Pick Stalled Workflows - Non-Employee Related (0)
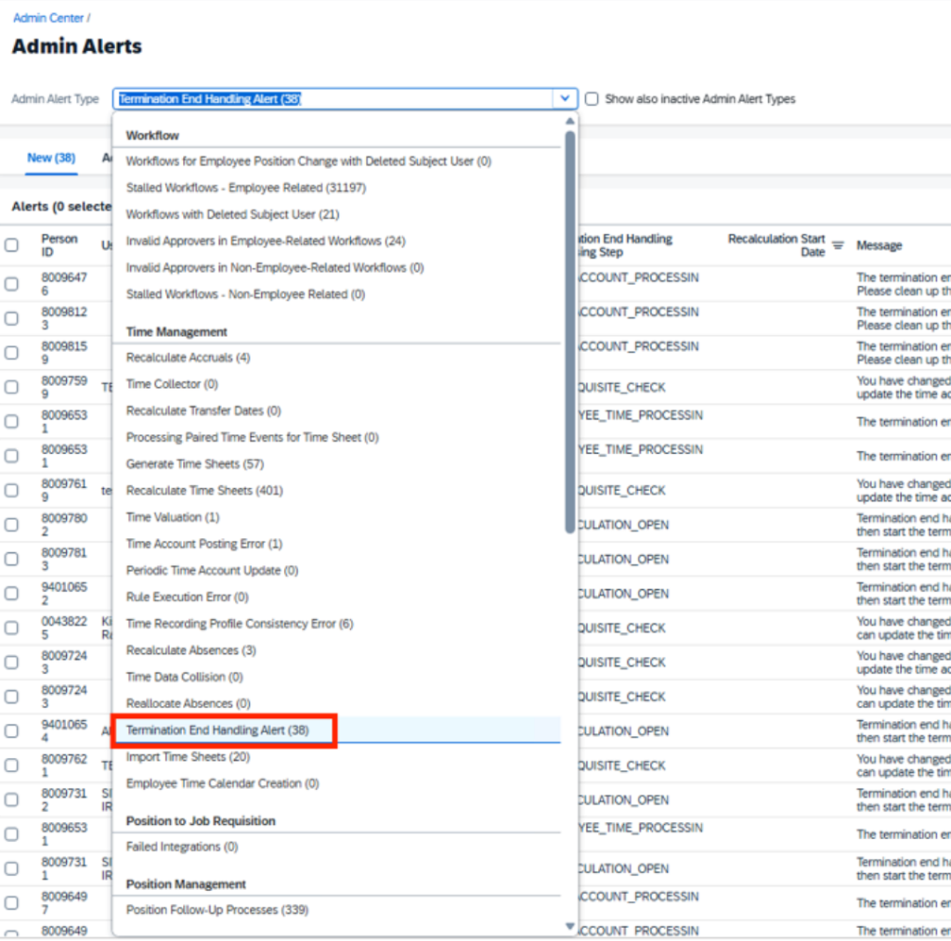 click(x=336, y=294)
